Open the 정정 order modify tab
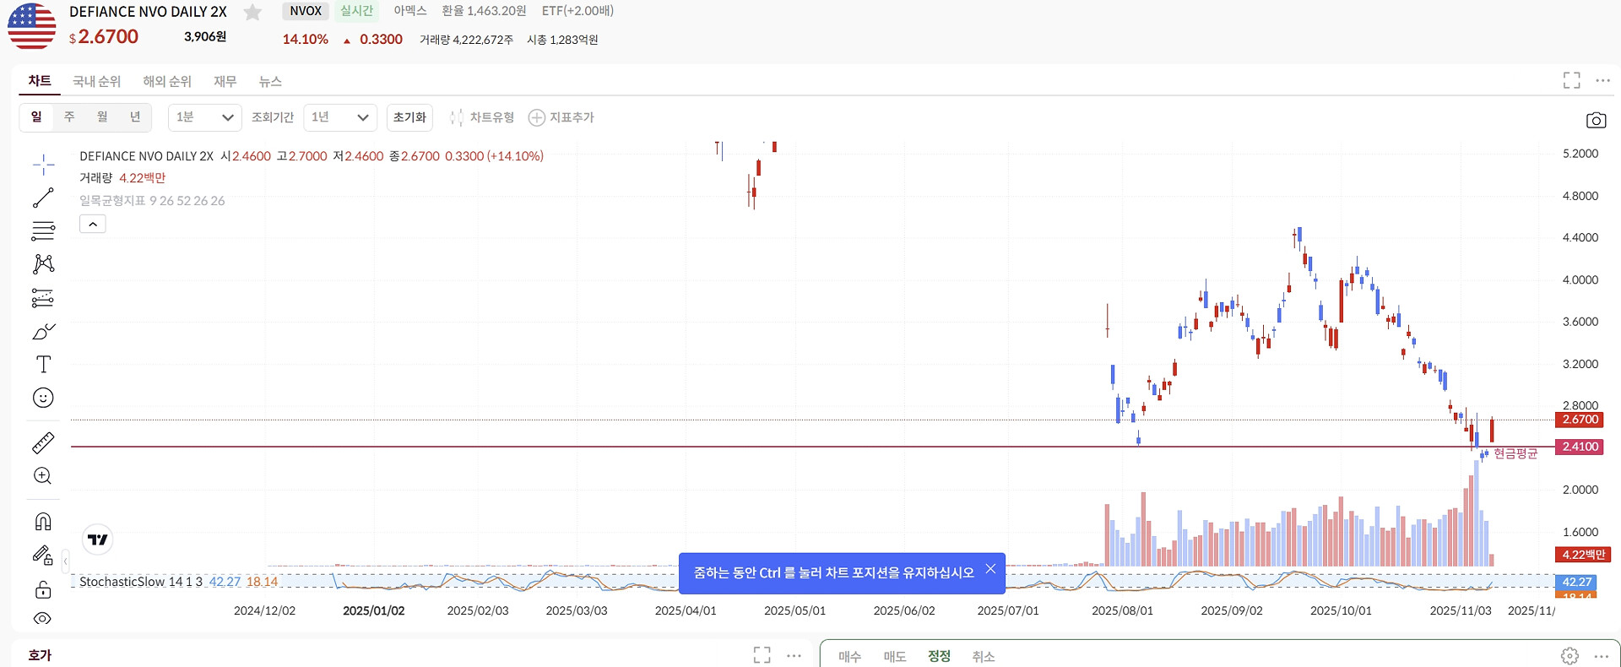The height and width of the screenshot is (667, 1621). coord(939,656)
